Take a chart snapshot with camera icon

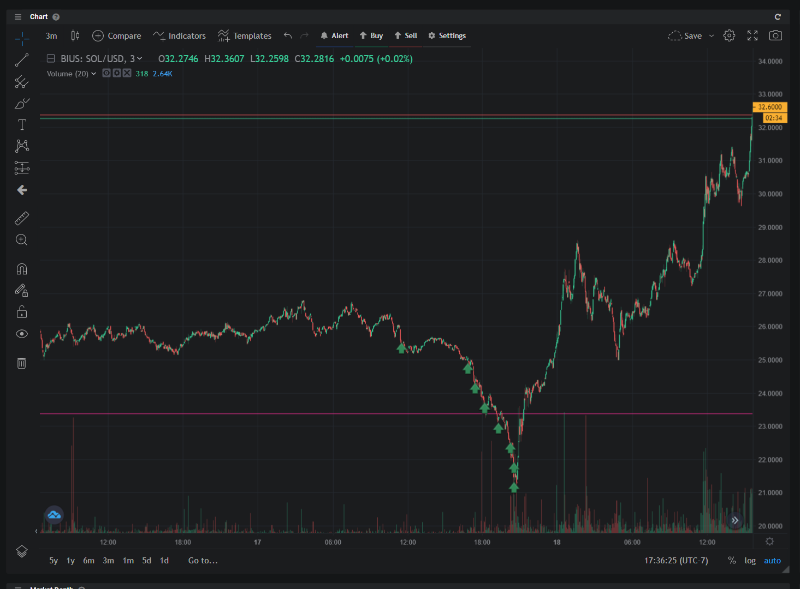pos(775,36)
